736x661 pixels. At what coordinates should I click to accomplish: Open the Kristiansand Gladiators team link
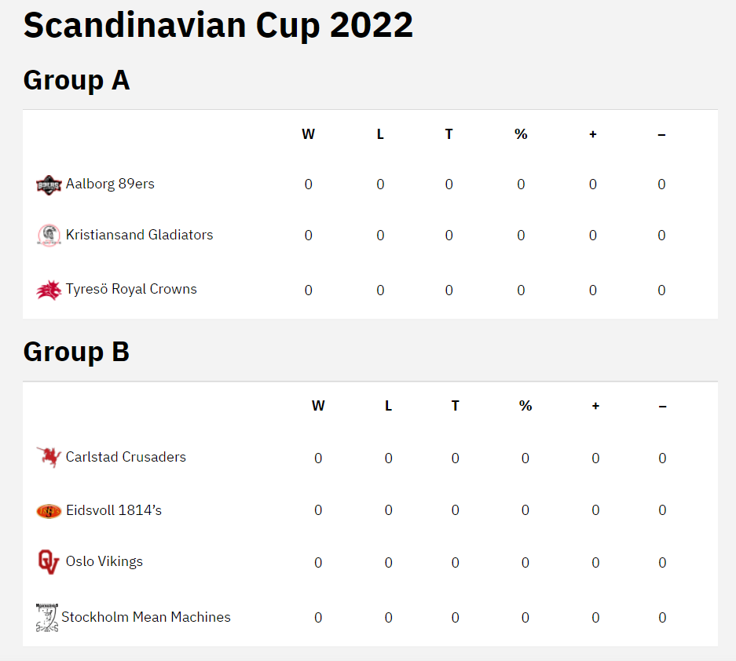pos(139,235)
